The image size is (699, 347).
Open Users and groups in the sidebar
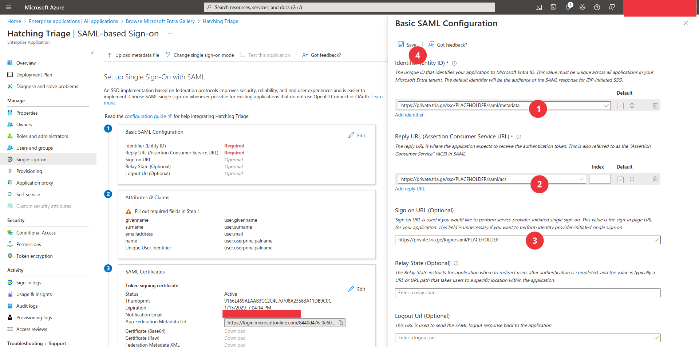35,148
